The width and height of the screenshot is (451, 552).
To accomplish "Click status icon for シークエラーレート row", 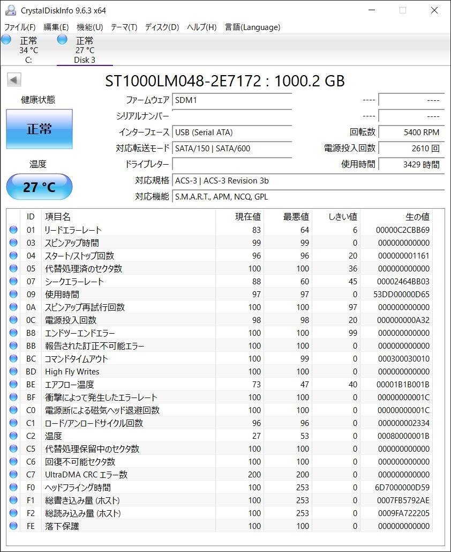I will click(13, 281).
